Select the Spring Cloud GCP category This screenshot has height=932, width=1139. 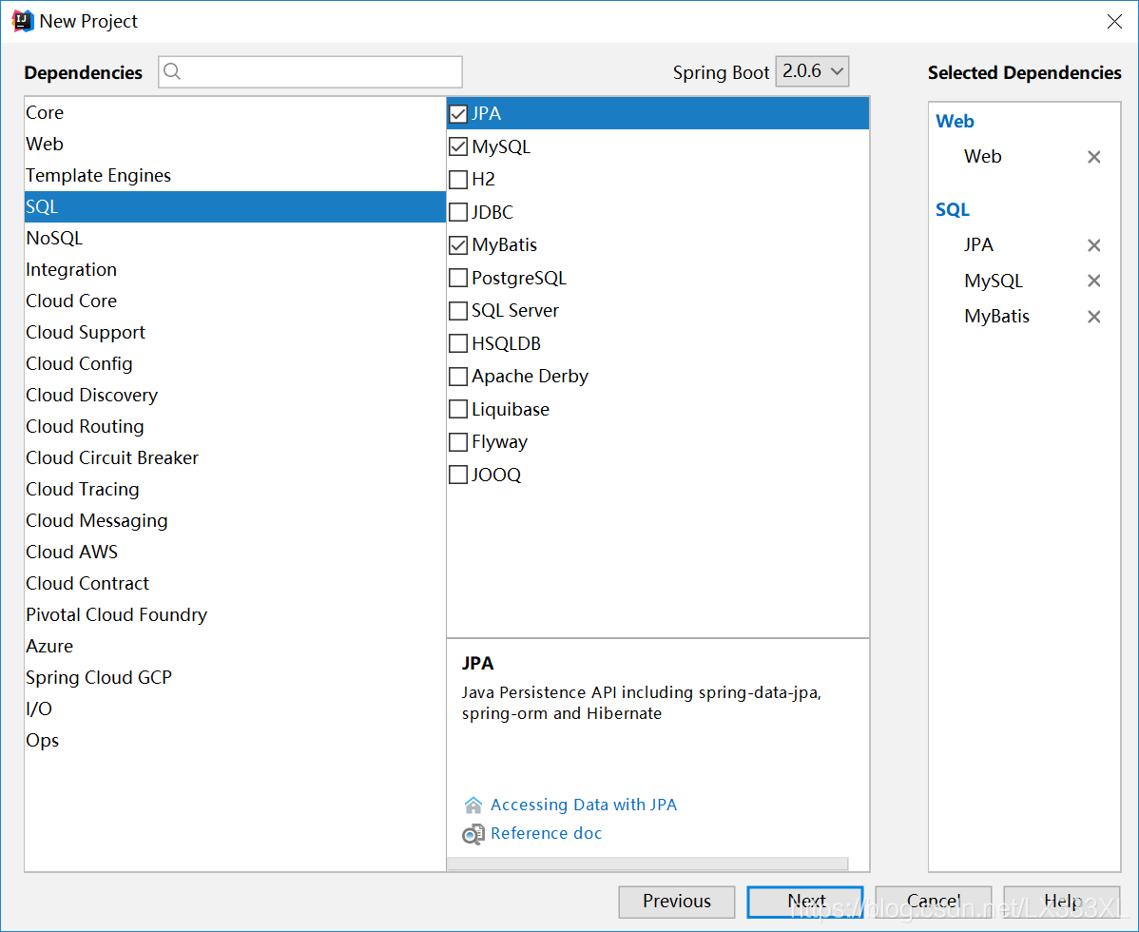[235, 677]
